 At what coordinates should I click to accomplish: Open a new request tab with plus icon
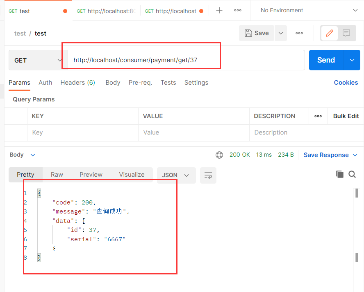(219, 10)
